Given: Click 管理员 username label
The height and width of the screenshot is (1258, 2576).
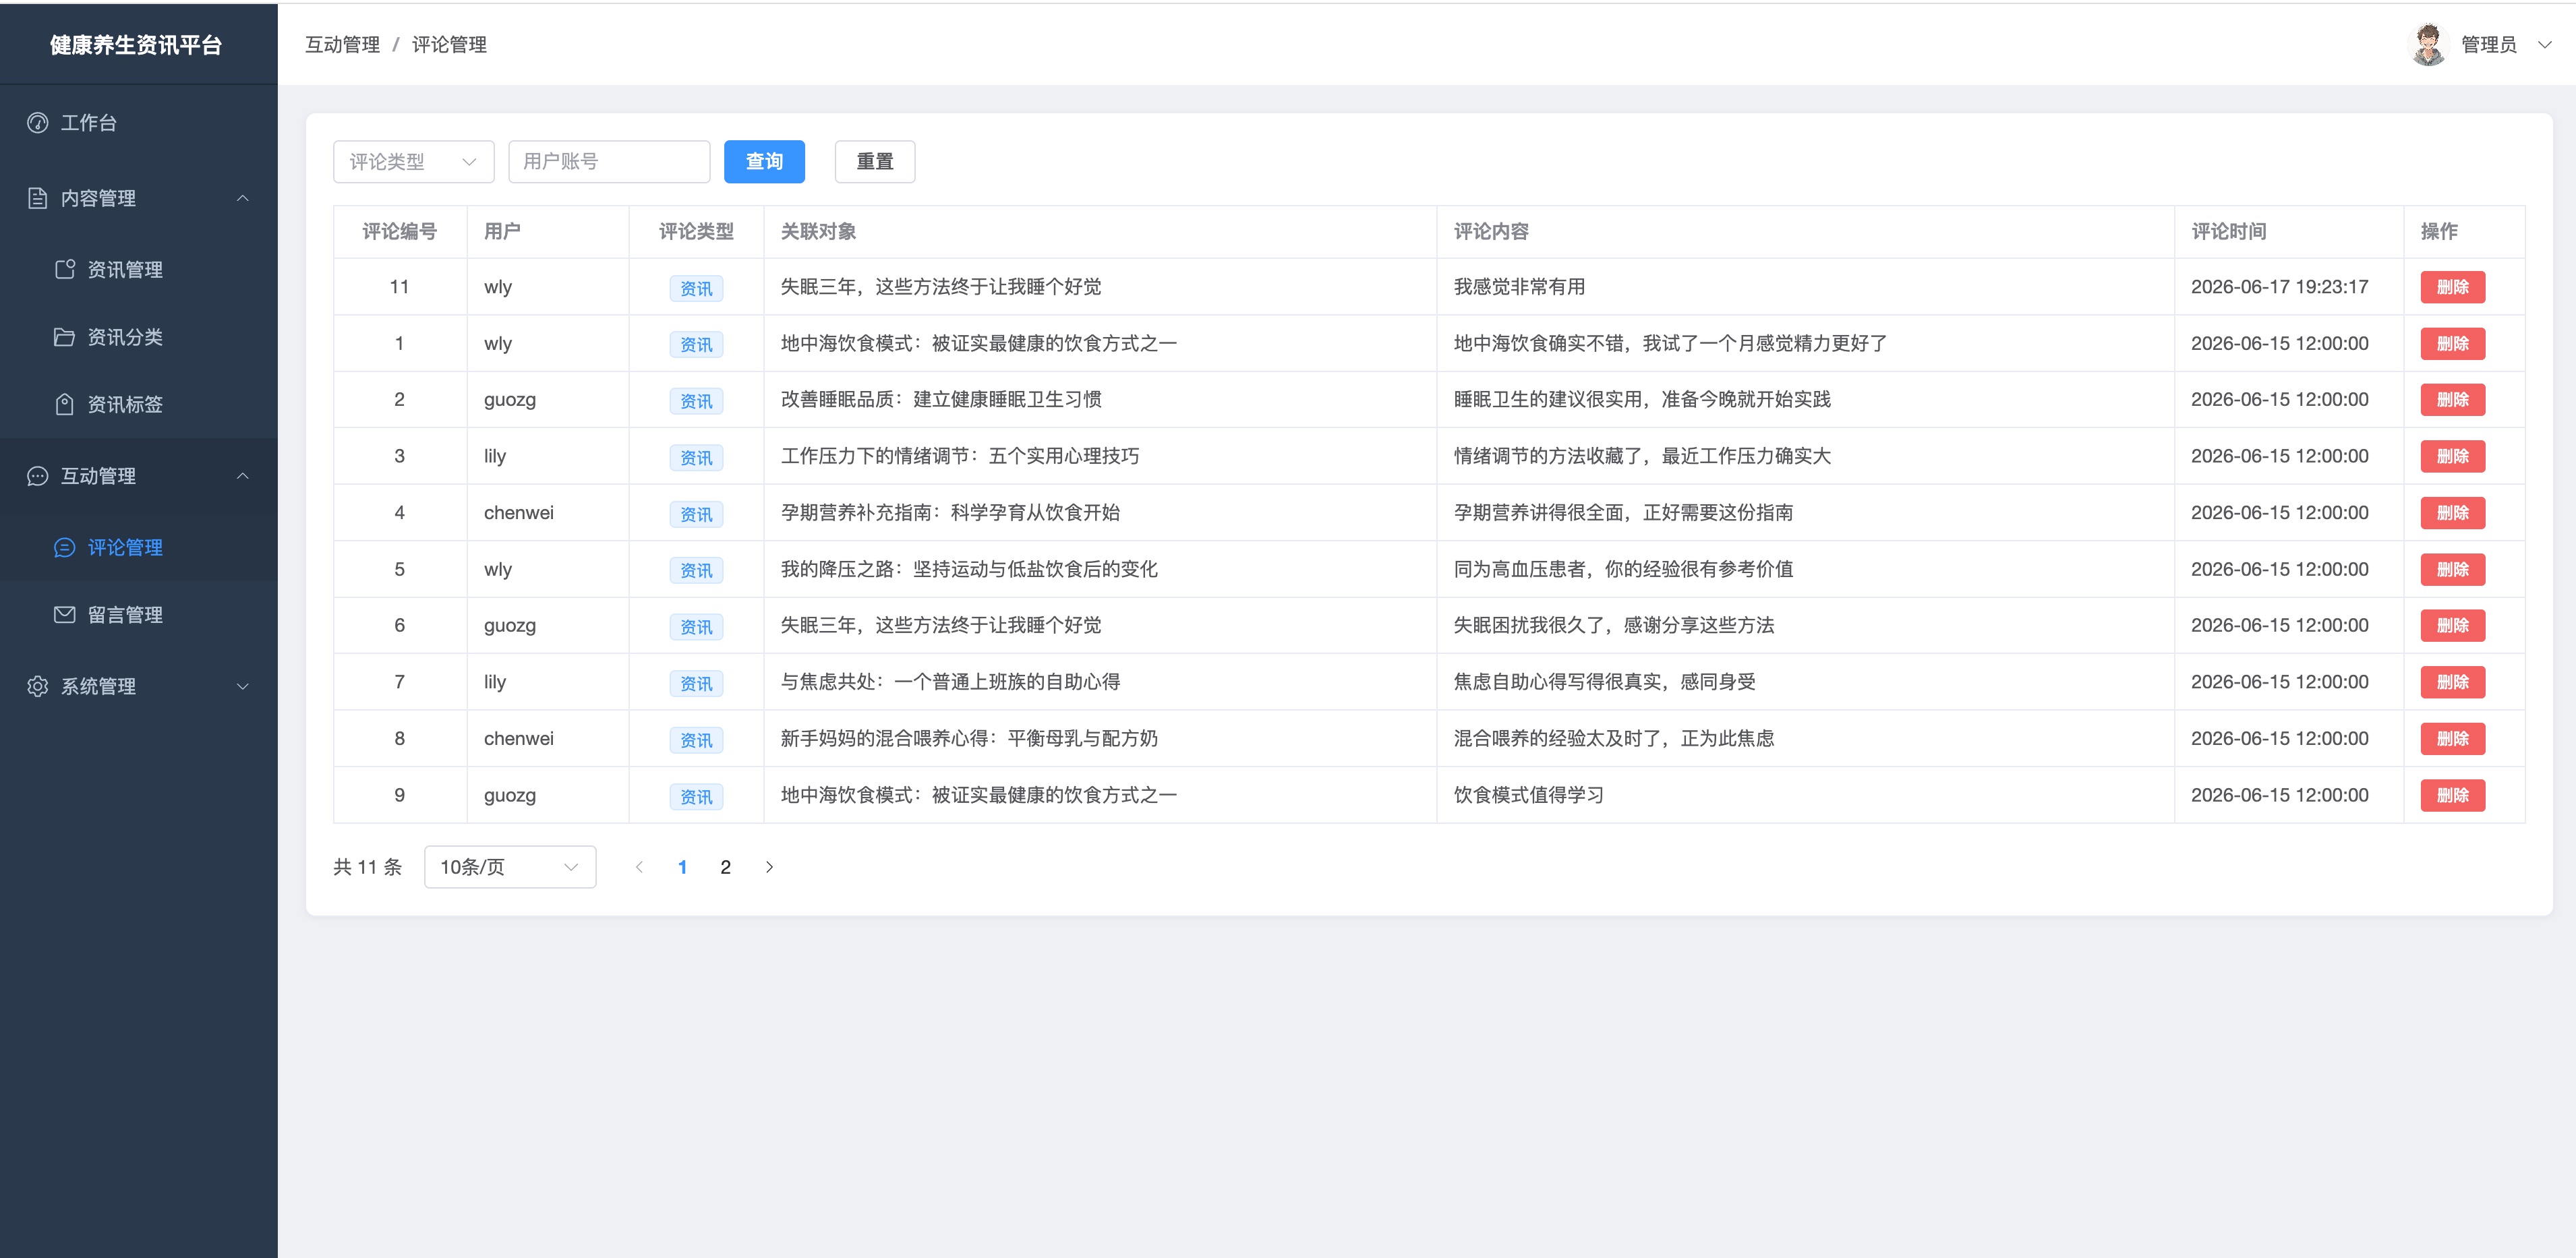Looking at the screenshot, I should [x=2488, y=45].
